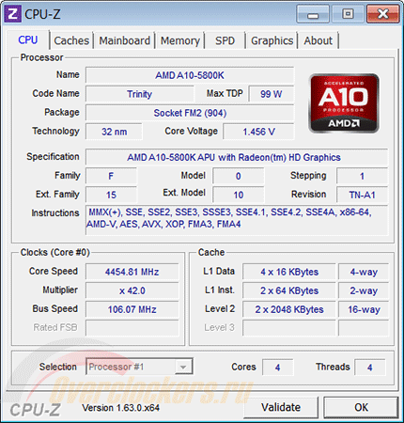Viewport: 404px width, 423px height.
Task: Click the Multiplier value x 42.0
Action: (132, 290)
